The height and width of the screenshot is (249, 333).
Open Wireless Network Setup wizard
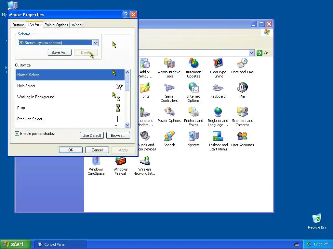[x=145, y=166]
